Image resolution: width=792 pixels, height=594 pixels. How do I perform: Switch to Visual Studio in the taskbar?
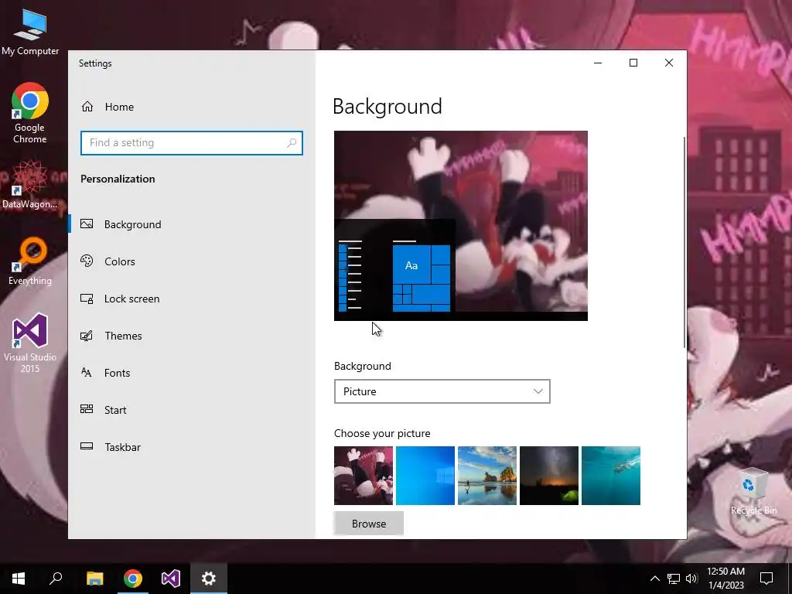coord(171,579)
